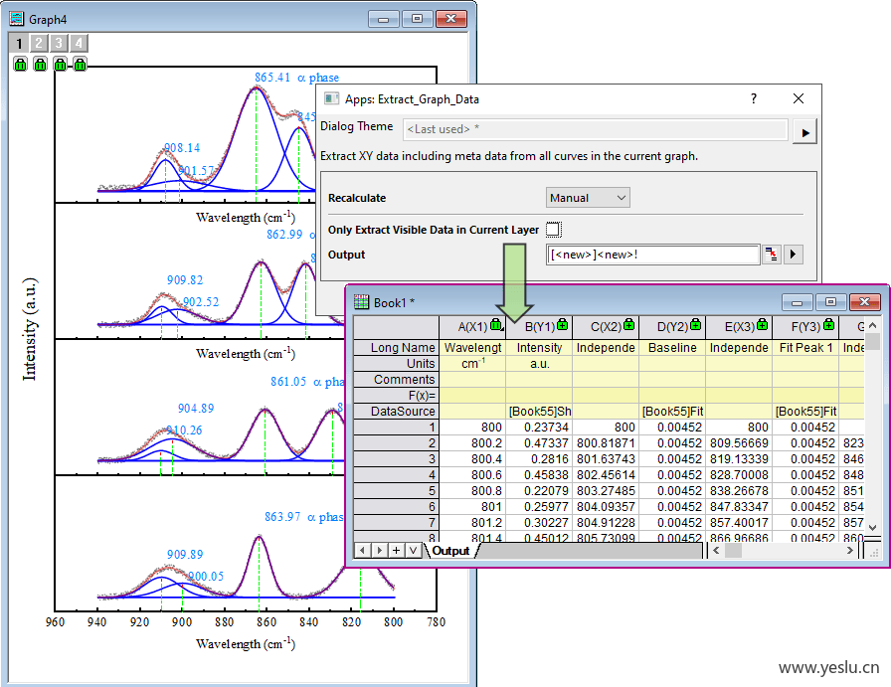This screenshot has width=891, height=687.
Task: Select the C(X2) column header
Action: coord(606,327)
